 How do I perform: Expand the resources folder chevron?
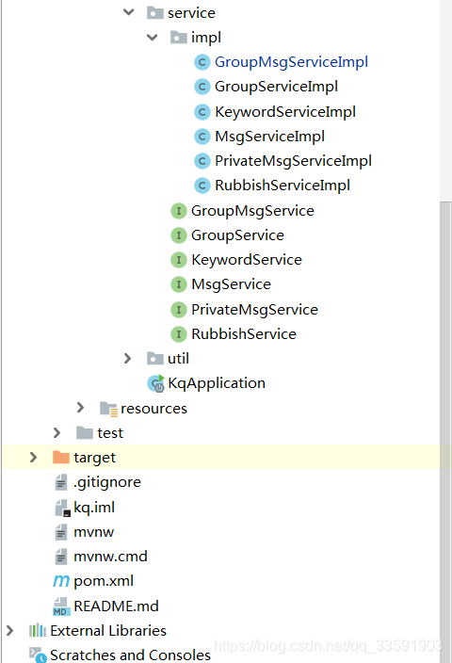point(80,408)
